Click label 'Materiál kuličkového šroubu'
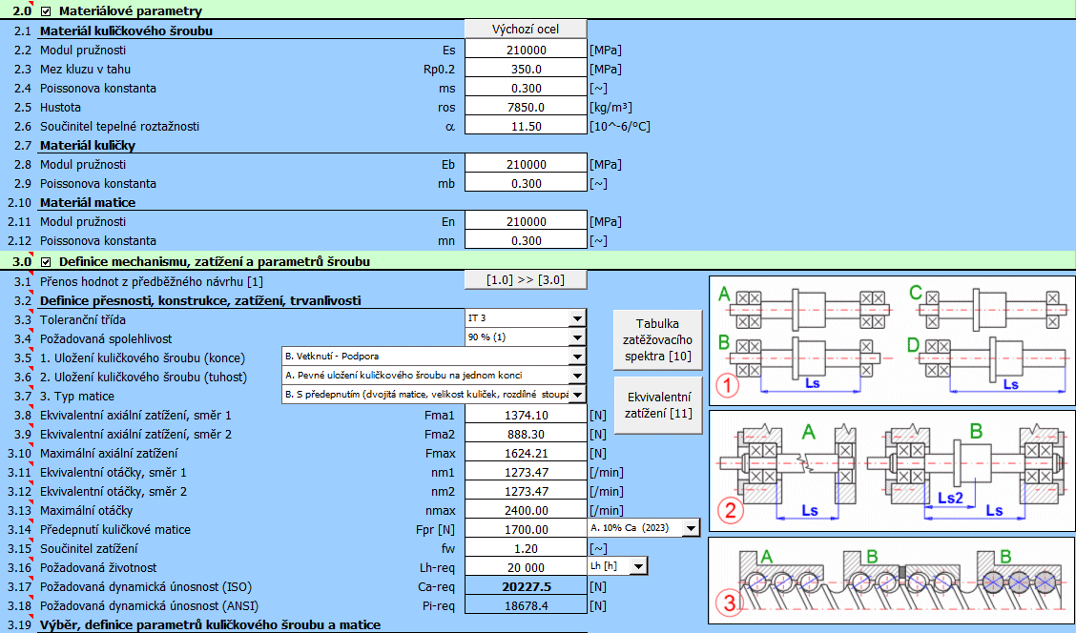Screen dimensions: 1076x633 coord(126,31)
